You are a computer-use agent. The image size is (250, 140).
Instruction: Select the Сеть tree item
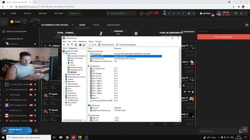tap(68, 89)
